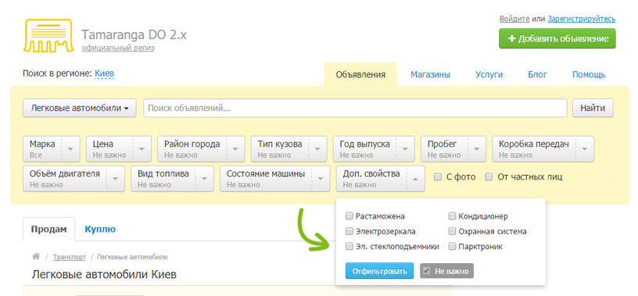Expand the Цена filter dropdown
638x296 pixels.
coord(119,149)
